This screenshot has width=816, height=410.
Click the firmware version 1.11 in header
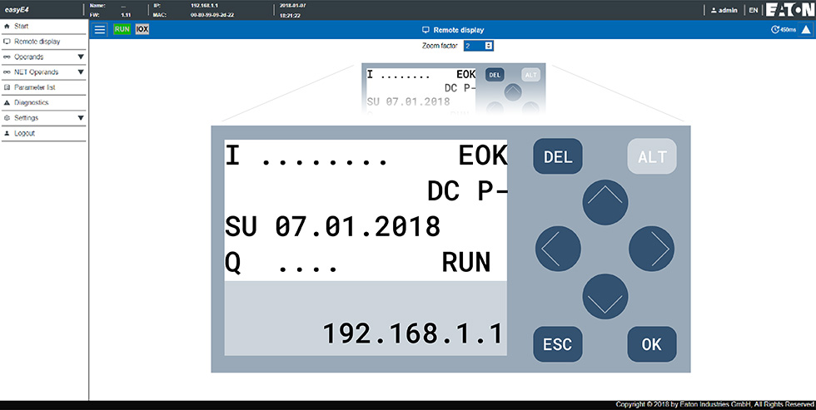(126, 15)
